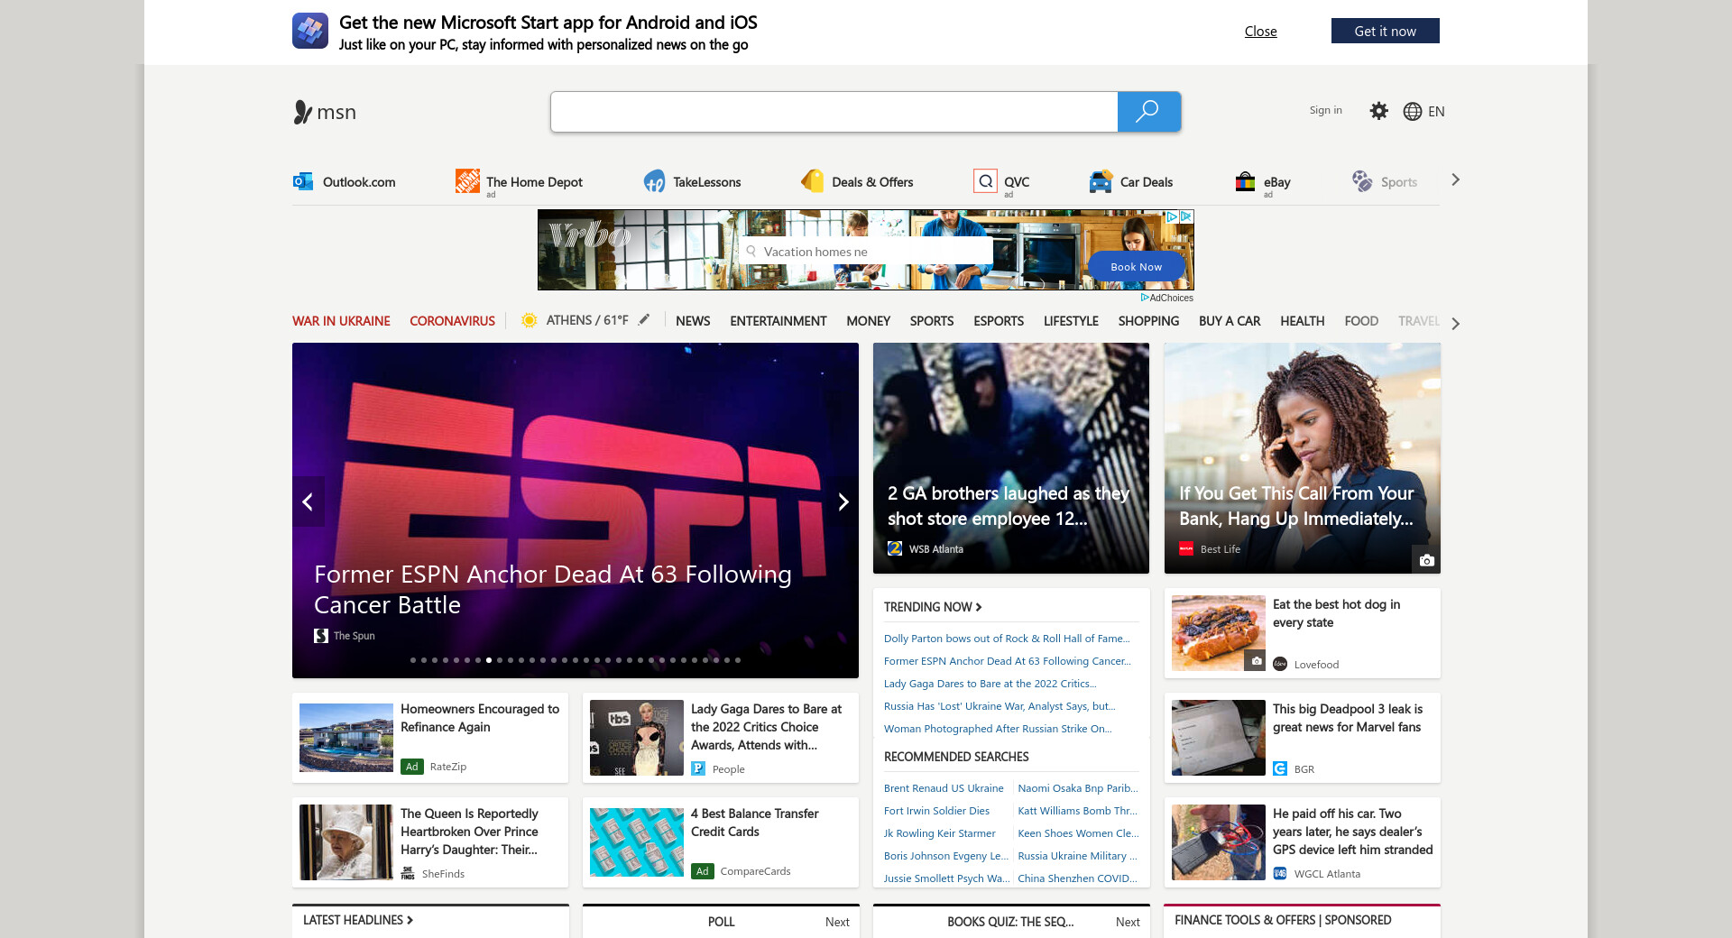This screenshot has width=1732, height=938.
Task: Go to next carousel slide
Action: pos(843,501)
